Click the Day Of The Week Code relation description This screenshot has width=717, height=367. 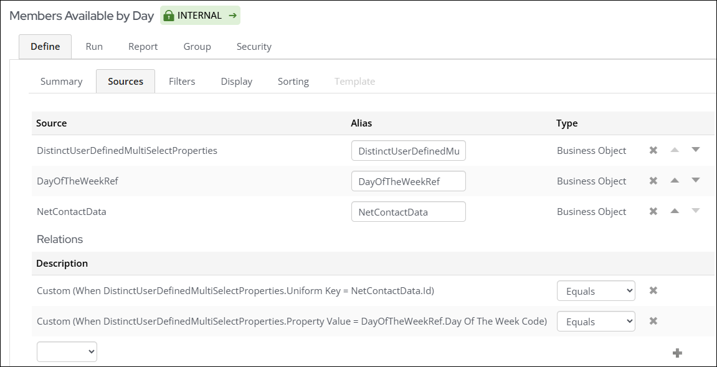(292, 322)
